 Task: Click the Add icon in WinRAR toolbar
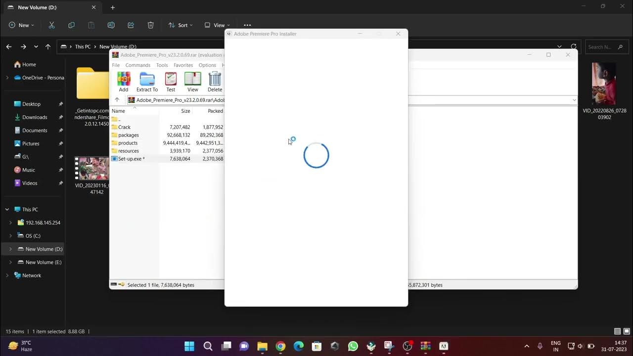[x=124, y=82]
